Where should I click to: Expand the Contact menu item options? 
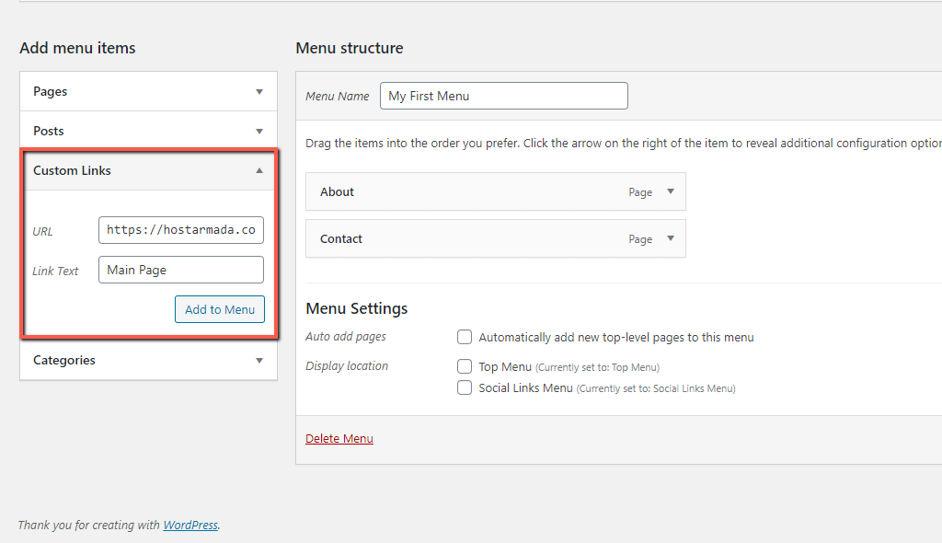coord(671,238)
